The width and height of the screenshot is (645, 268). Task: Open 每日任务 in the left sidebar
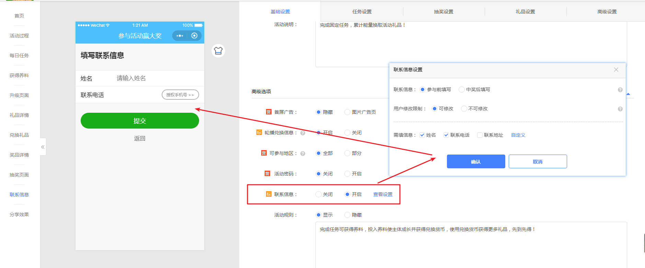coord(19,56)
